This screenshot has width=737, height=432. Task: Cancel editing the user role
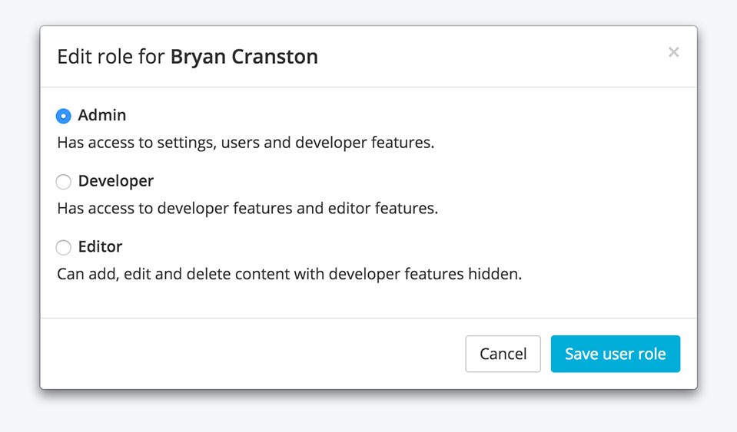click(503, 354)
